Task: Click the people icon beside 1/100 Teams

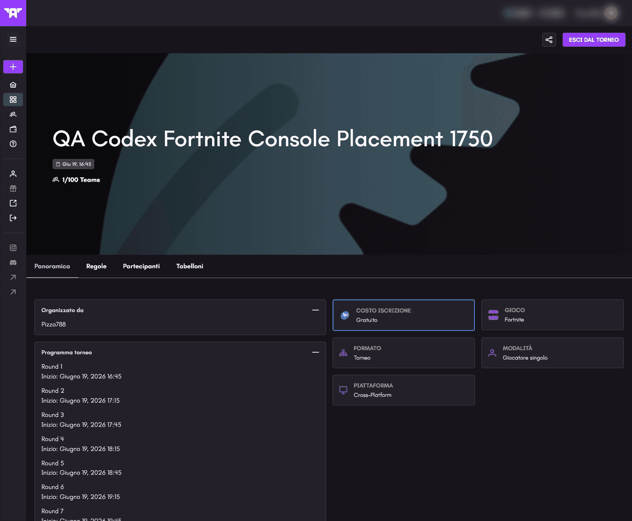Action: (x=56, y=180)
